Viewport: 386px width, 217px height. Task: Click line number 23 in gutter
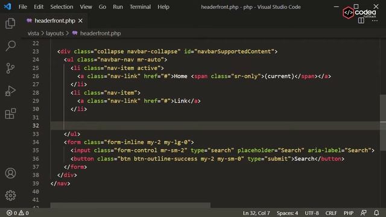pos(36,51)
